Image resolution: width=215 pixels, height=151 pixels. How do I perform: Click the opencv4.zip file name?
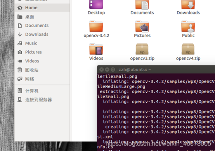coord(188,58)
